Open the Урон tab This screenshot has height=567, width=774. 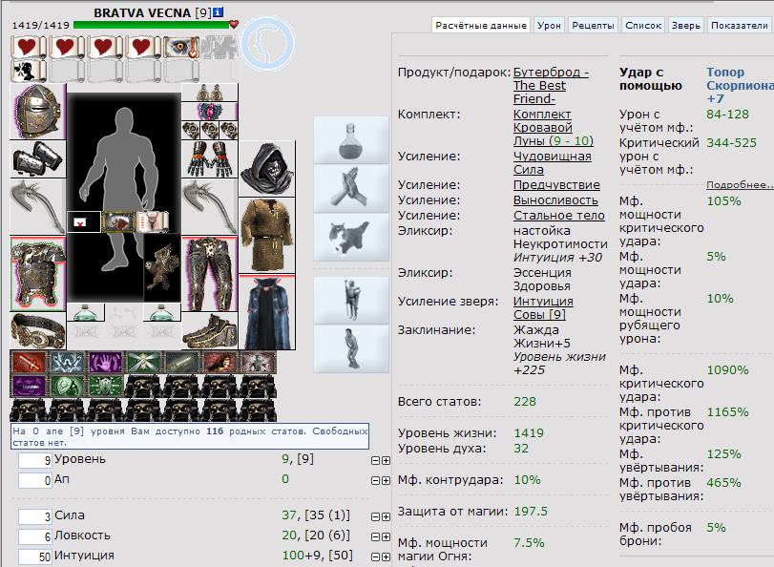tap(549, 25)
